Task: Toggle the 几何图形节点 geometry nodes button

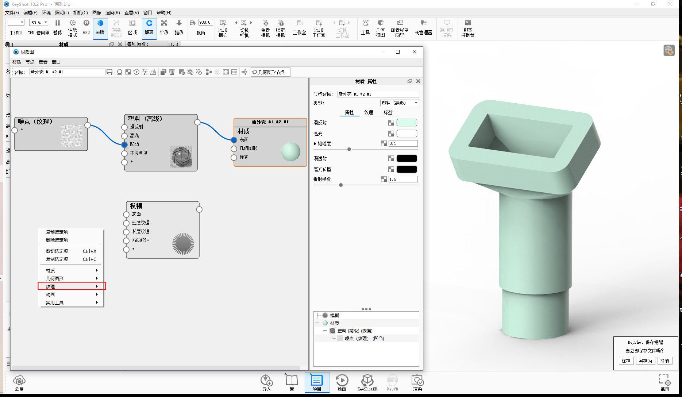Action: click(x=270, y=72)
